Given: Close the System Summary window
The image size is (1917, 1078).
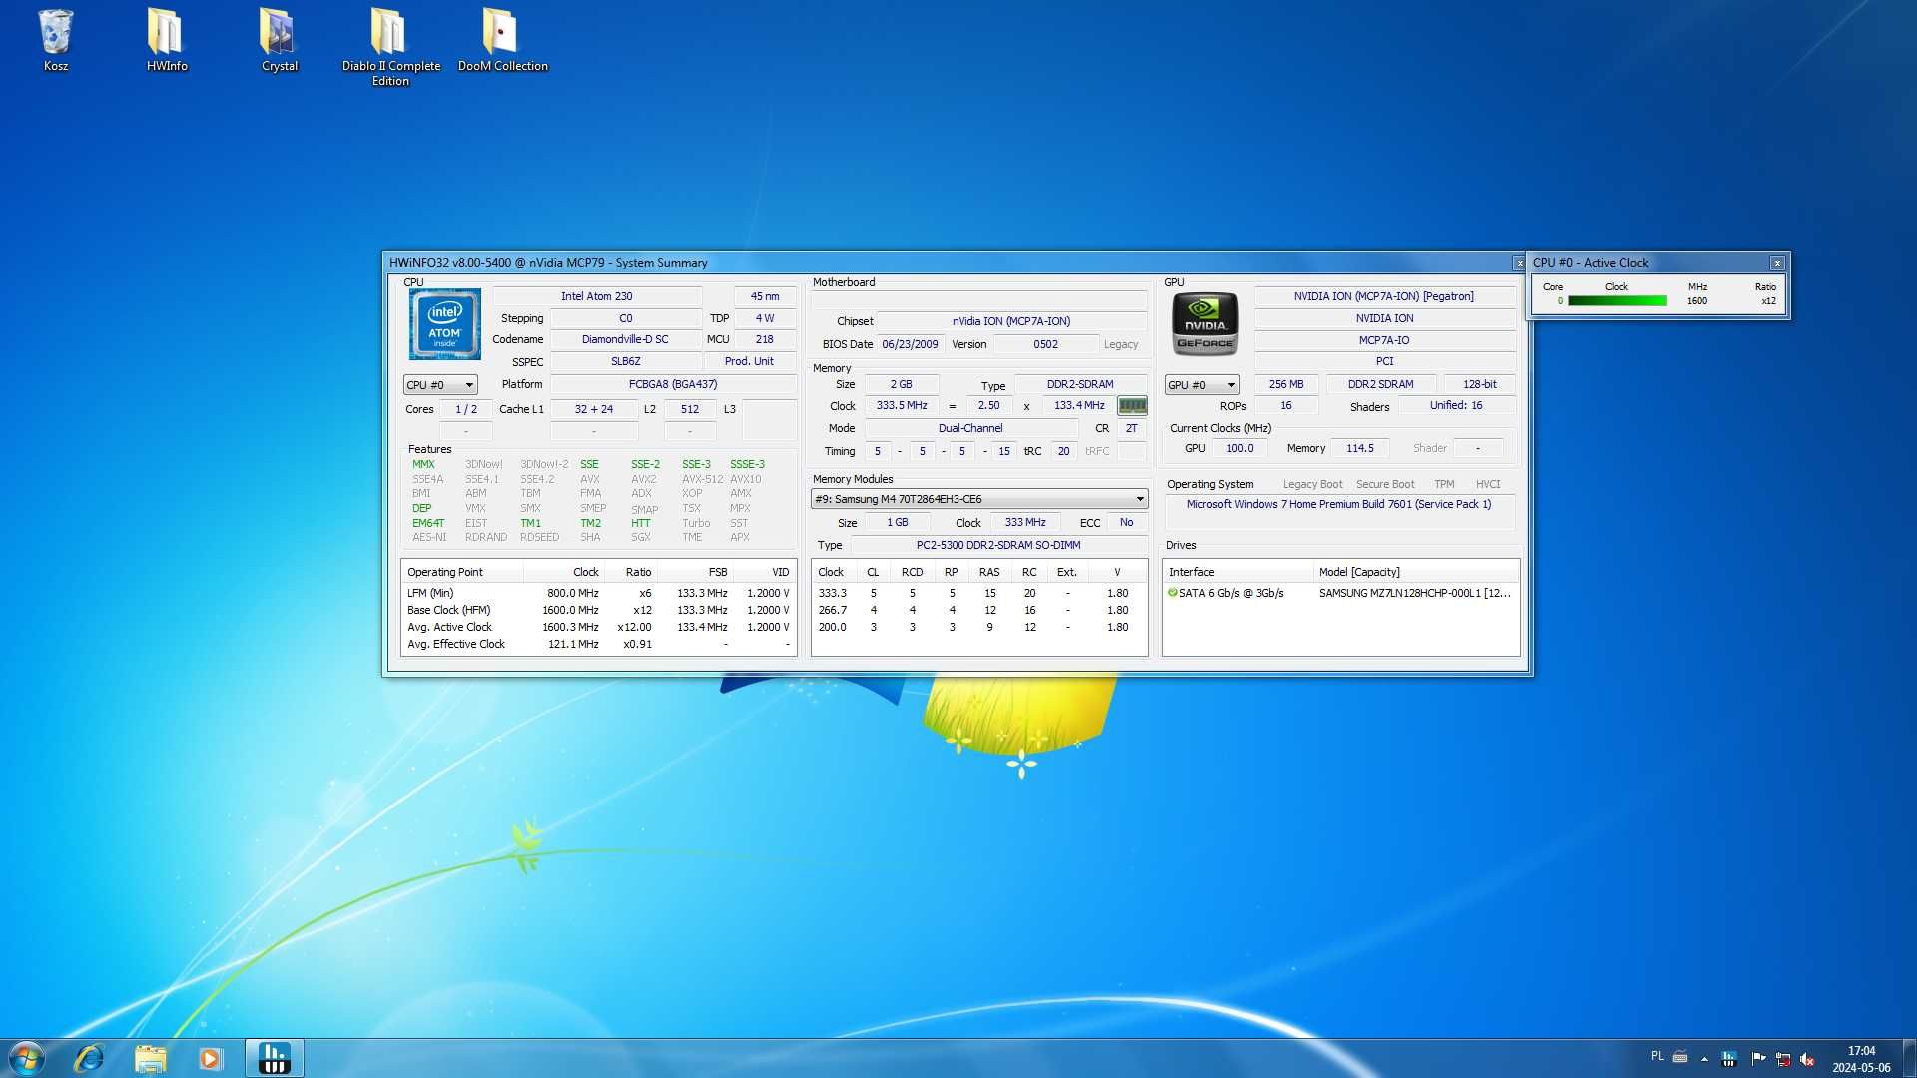Looking at the screenshot, I should 1519,263.
